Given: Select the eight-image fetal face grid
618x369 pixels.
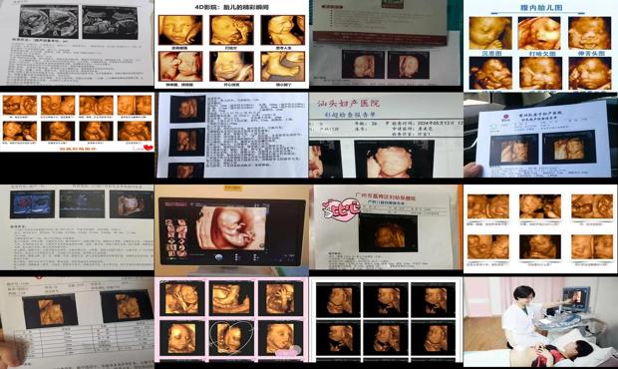Looking at the screenshot, I should click(78, 123).
